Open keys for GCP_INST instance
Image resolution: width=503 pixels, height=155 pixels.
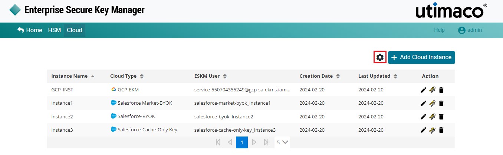tap(432, 90)
